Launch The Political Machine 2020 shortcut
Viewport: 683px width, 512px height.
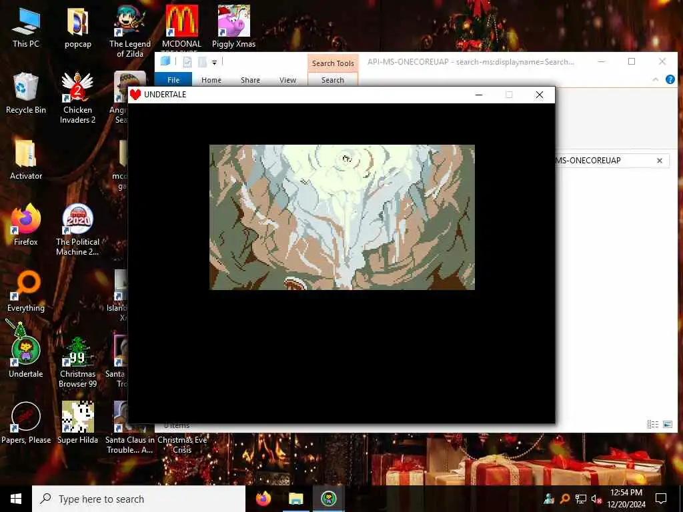pos(77,230)
